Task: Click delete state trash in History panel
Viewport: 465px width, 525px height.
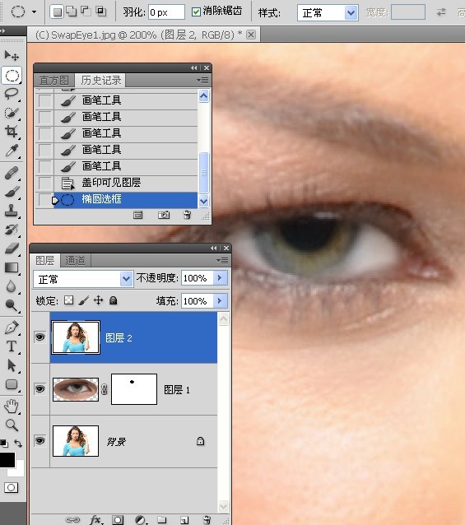Action: click(x=187, y=215)
